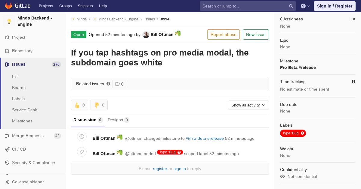
Task: Click the Collapse sidebar double-chevron icon
Action: pyautogui.click(x=7, y=182)
